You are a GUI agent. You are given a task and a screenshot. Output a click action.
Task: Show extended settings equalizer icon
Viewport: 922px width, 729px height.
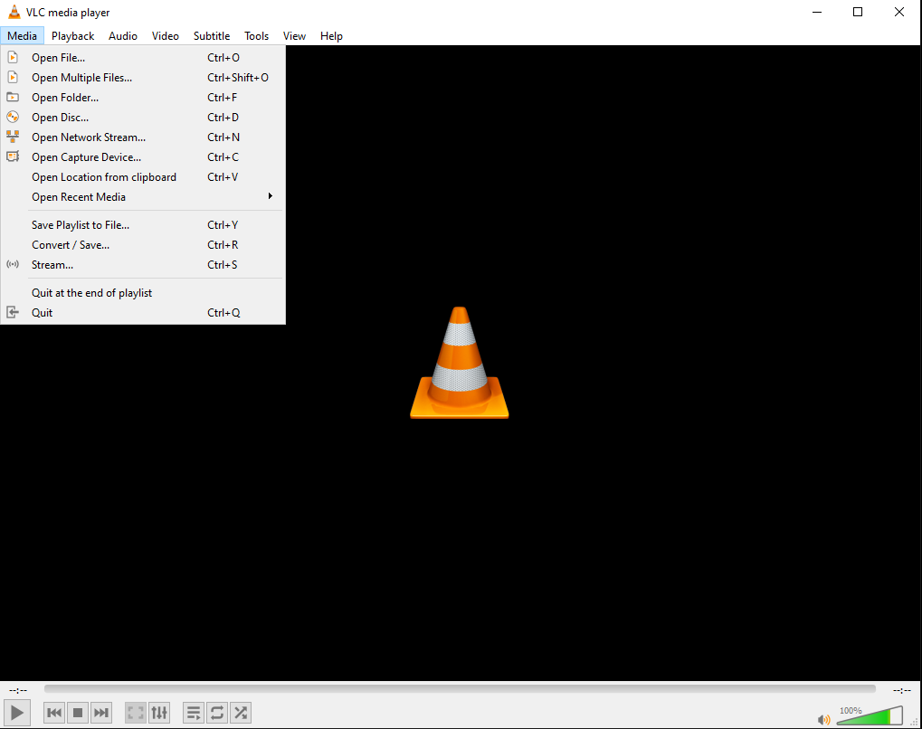tap(159, 713)
